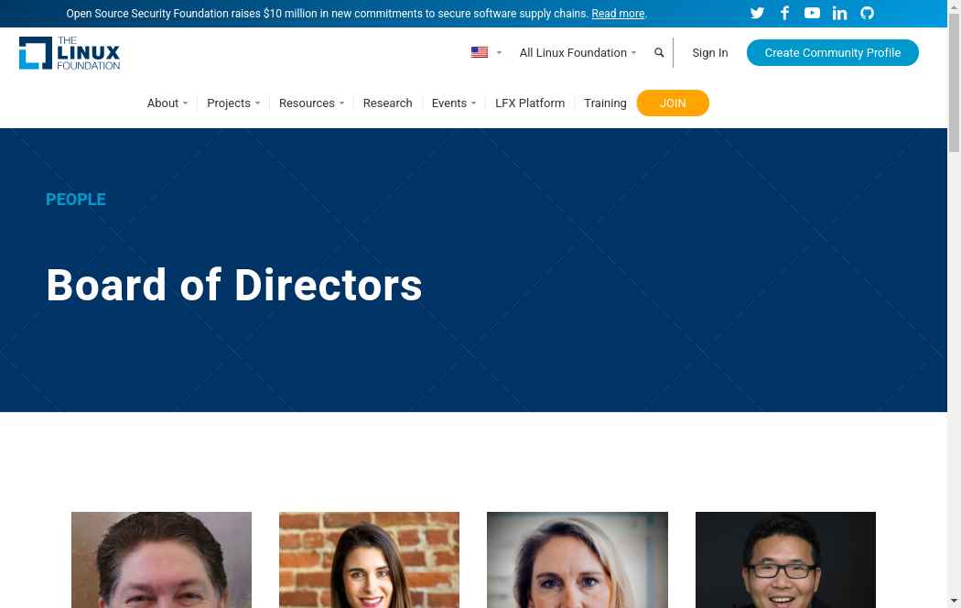The image size is (961, 608).
Task: Expand the Resources menu
Action: 311,103
